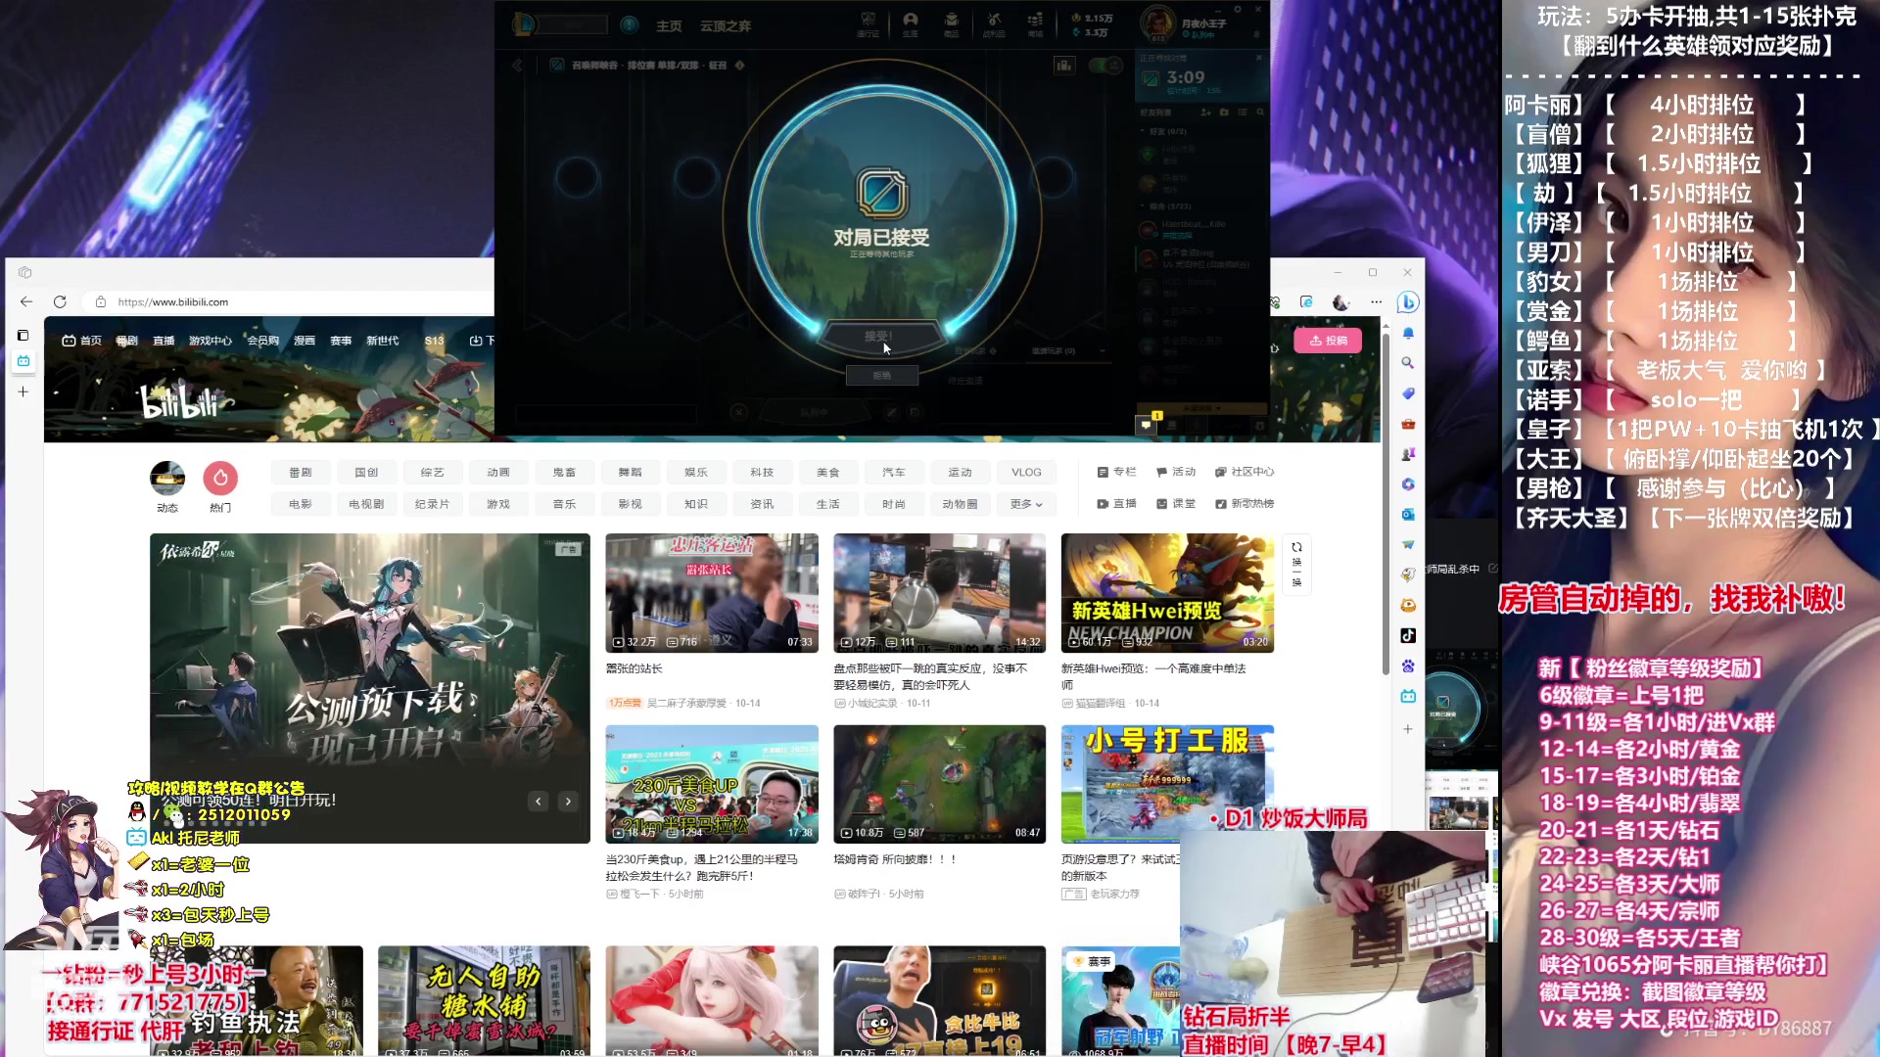Switch to 云顶之弈 tab in League client
1880x1057 pixels.
coord(725,25)
